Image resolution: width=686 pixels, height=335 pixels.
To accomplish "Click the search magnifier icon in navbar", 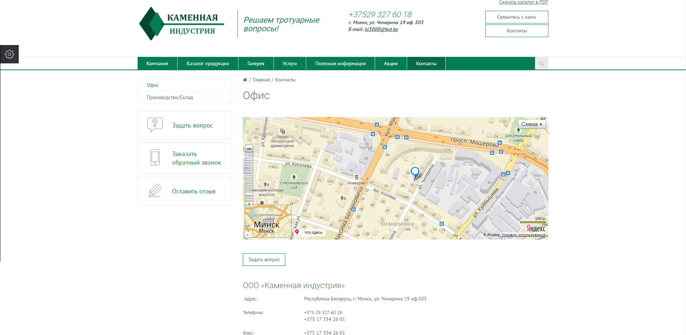I will 541,64.
